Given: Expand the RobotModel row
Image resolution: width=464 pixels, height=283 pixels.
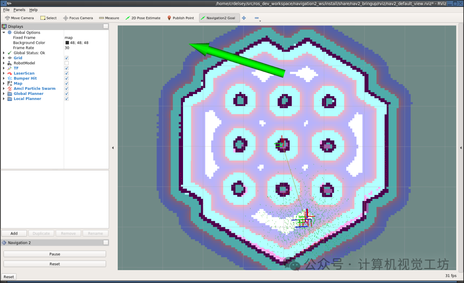Looking at the screenshot, I should [4, 63].
